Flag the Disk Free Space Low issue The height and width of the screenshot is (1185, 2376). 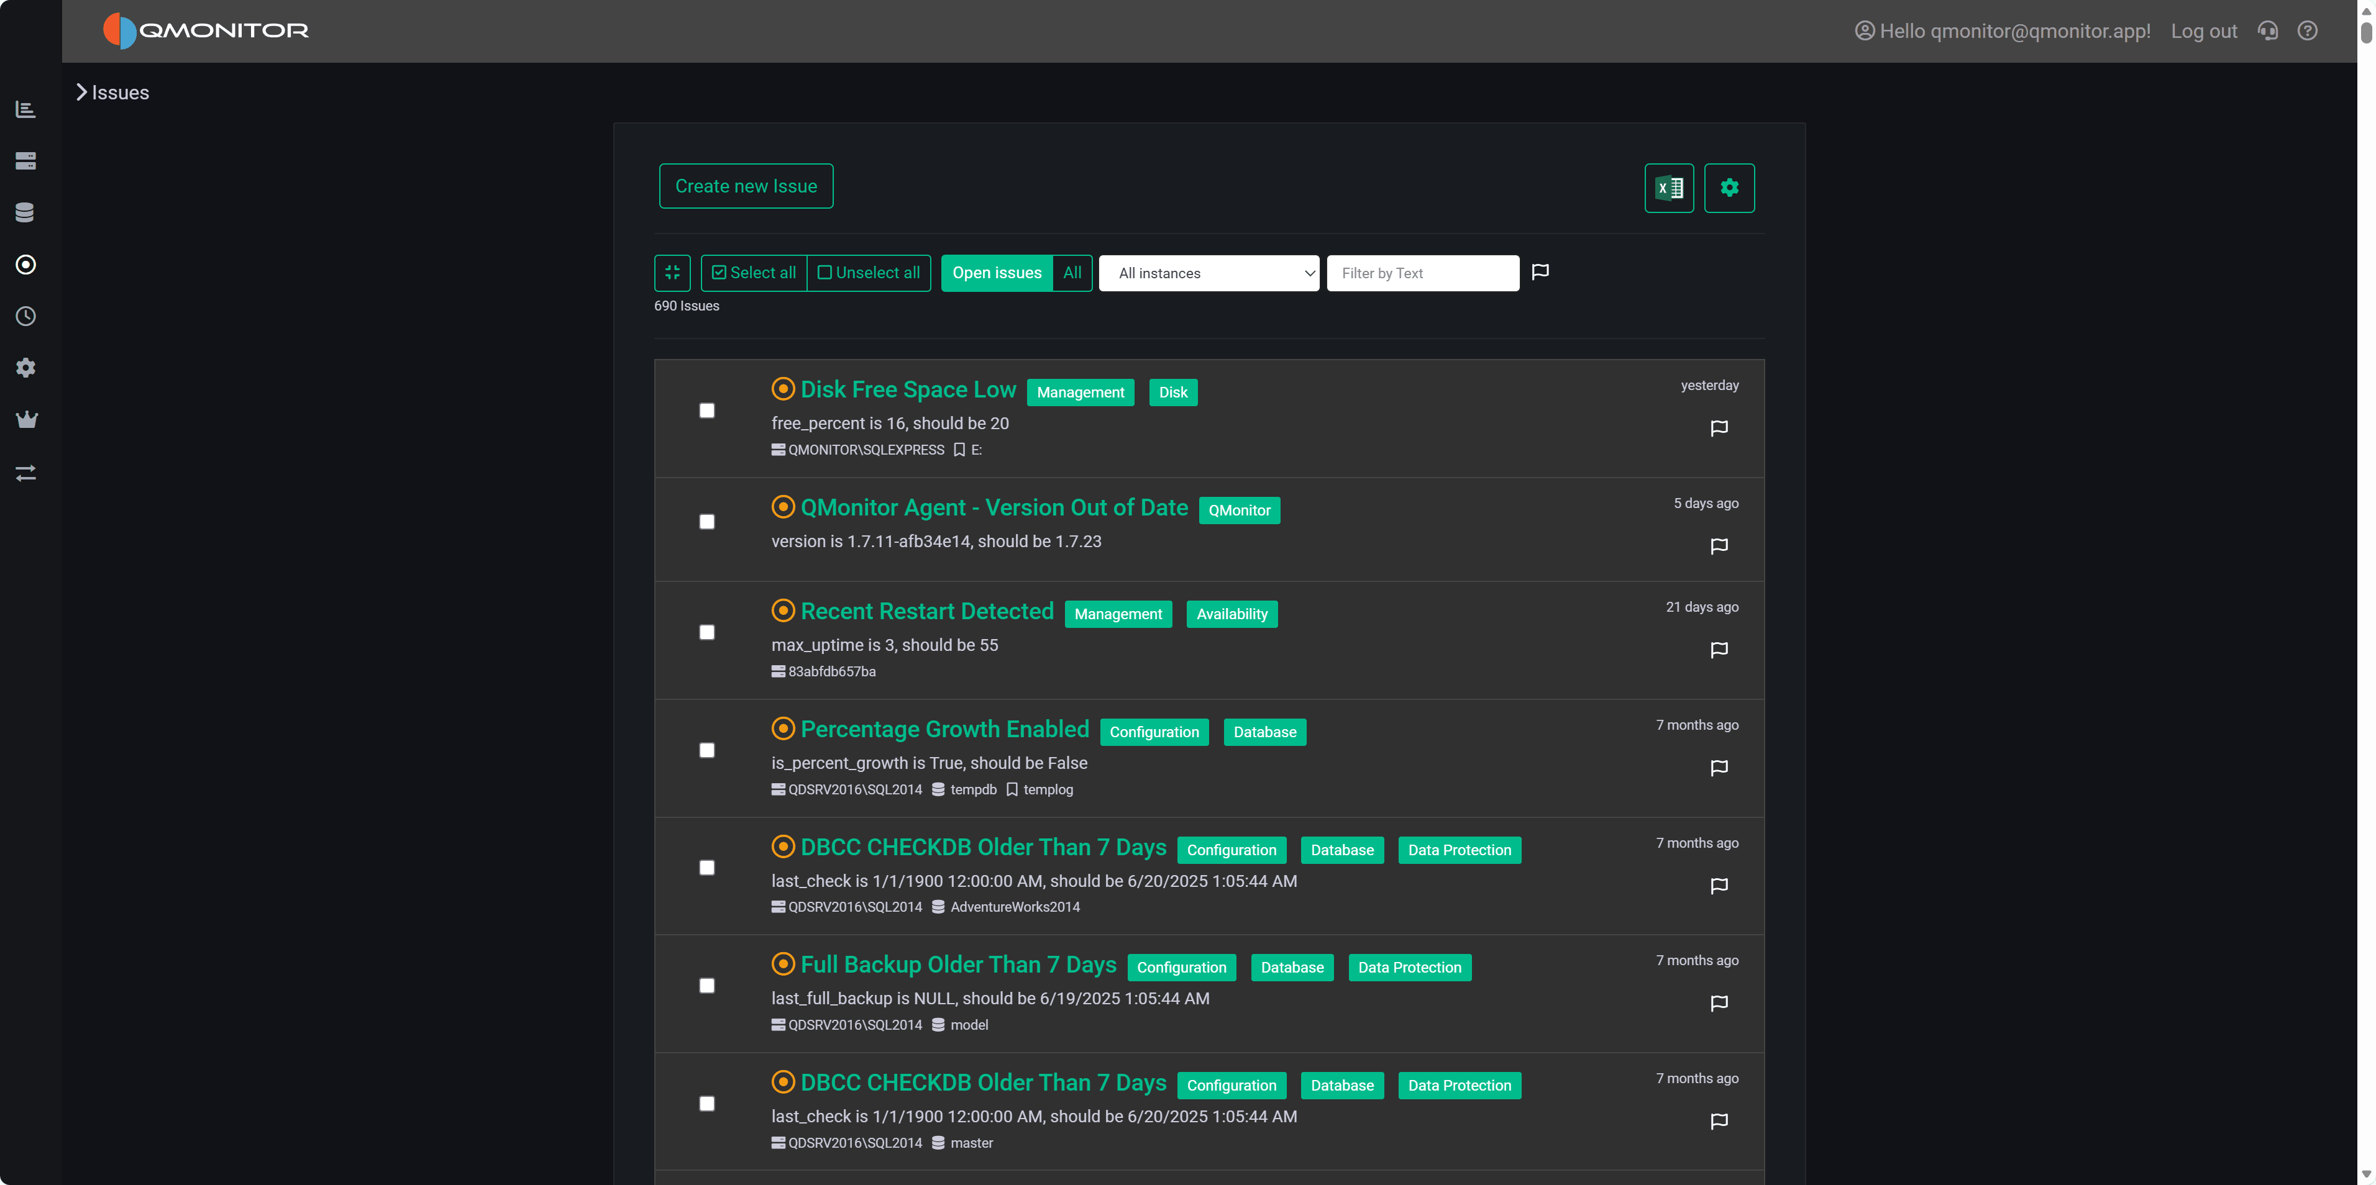tap(1719, 428)
